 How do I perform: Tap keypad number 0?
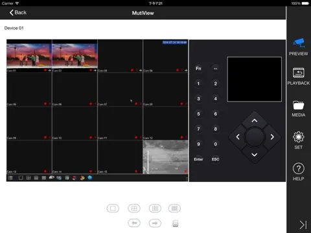215,144
